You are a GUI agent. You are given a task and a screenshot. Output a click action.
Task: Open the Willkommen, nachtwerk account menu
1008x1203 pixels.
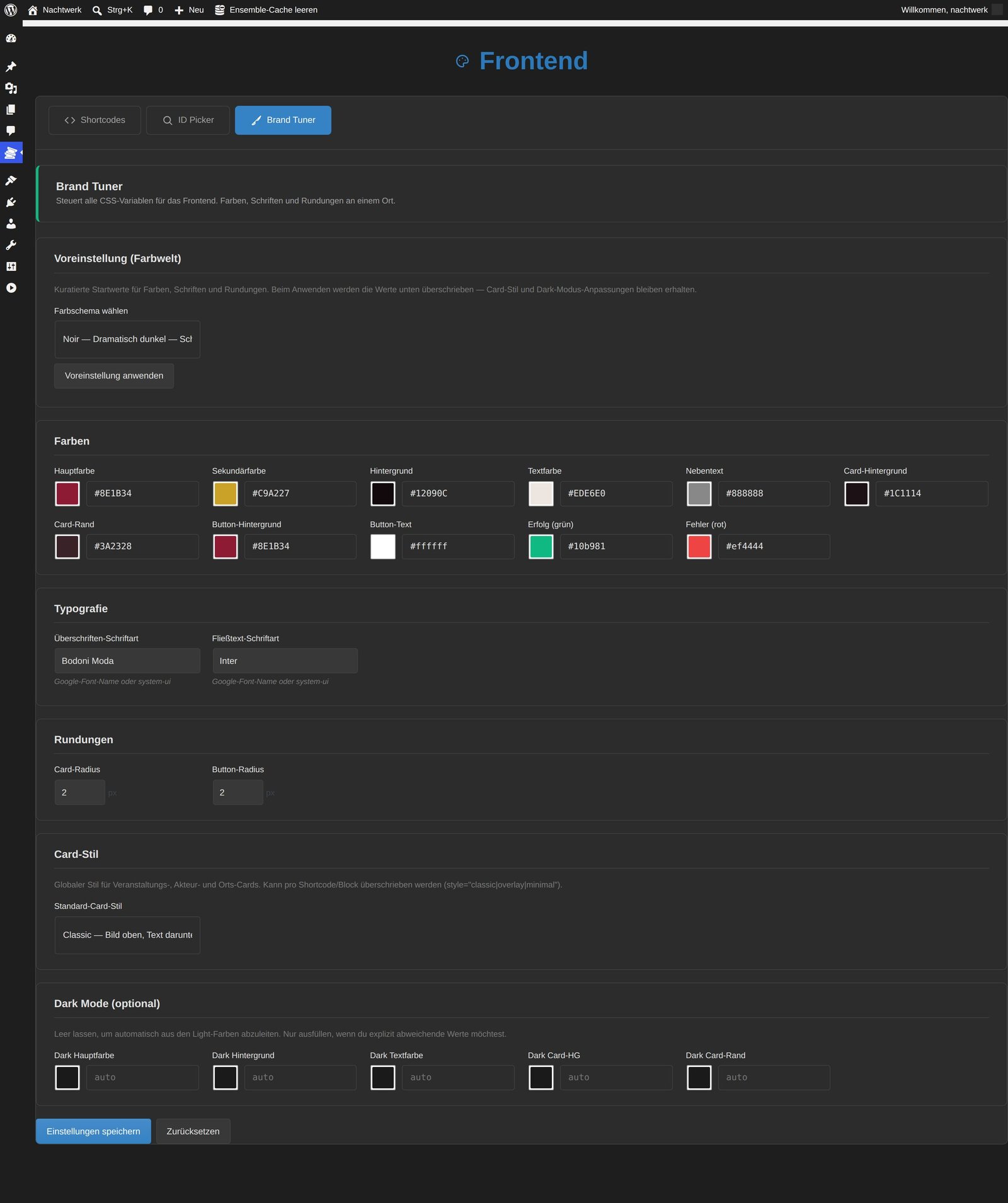(x=951, y=10)
